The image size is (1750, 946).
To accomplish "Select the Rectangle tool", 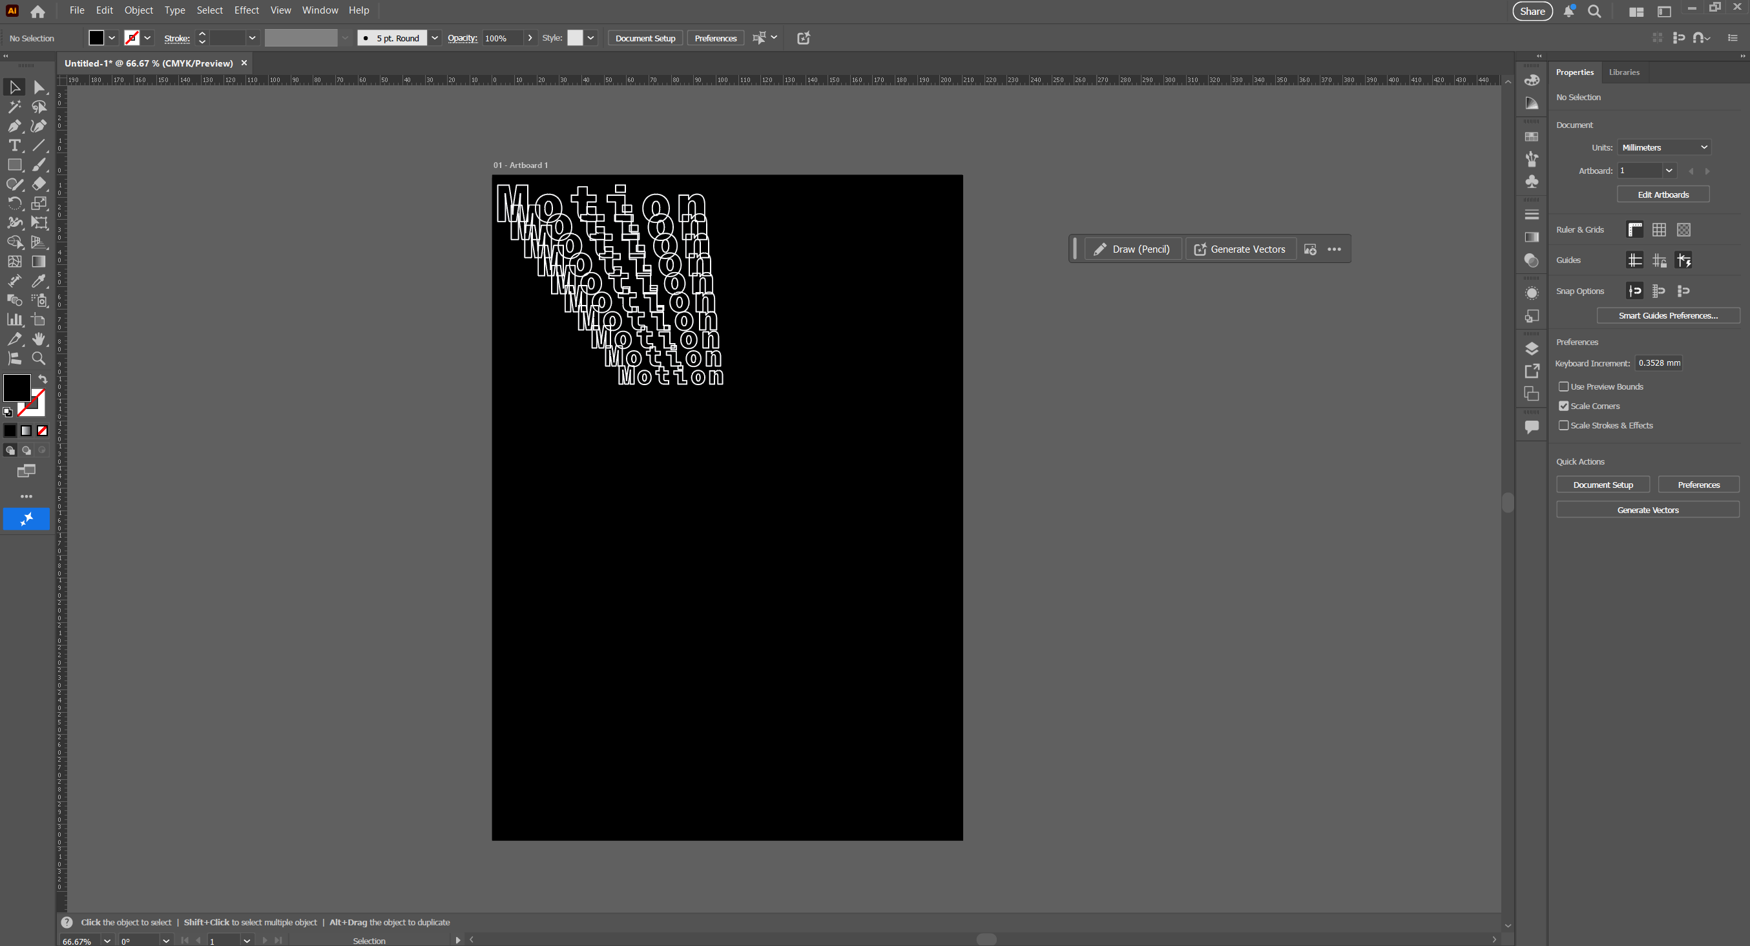I will [x=14, y=165].
